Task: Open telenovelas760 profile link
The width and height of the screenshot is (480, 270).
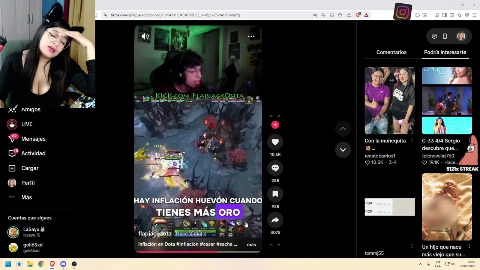Action: coord(438,156)
